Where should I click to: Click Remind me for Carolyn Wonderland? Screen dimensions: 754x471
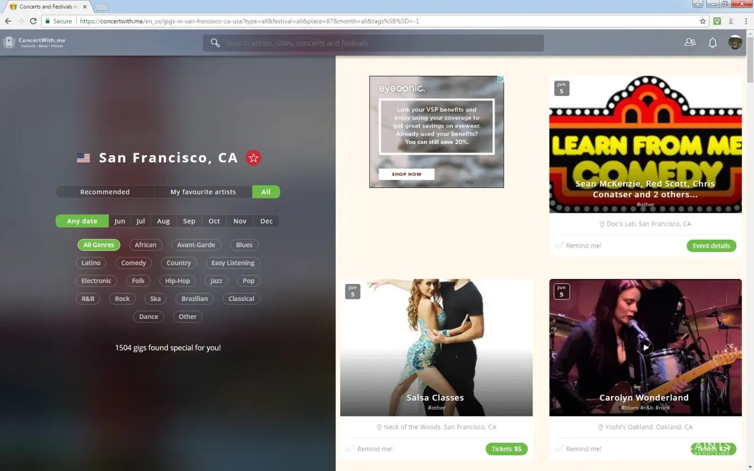point(578,449)
